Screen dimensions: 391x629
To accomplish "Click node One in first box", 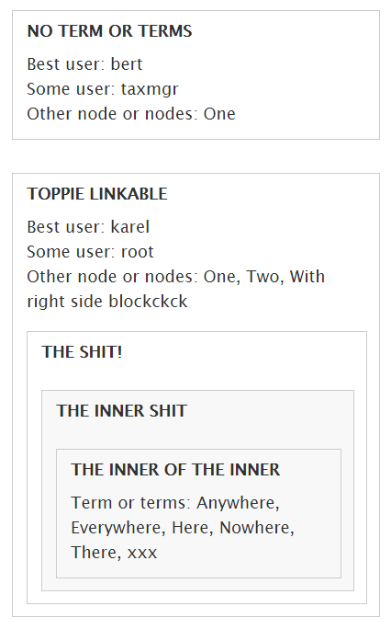I will tap(219, 114).
